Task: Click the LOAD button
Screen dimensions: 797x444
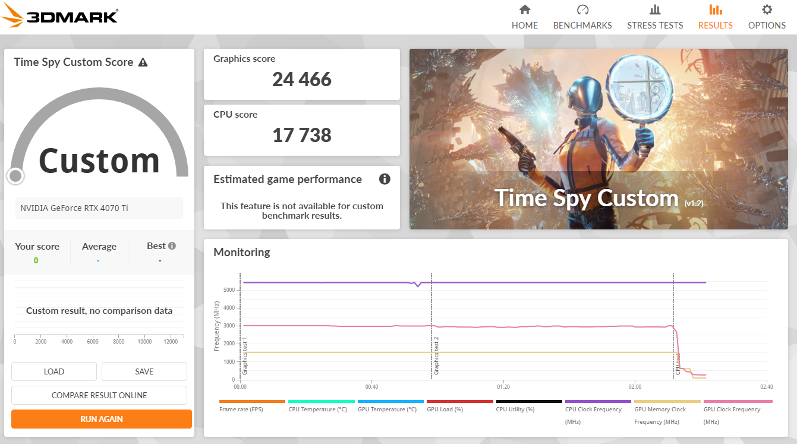Action: [x=54, y=371]
